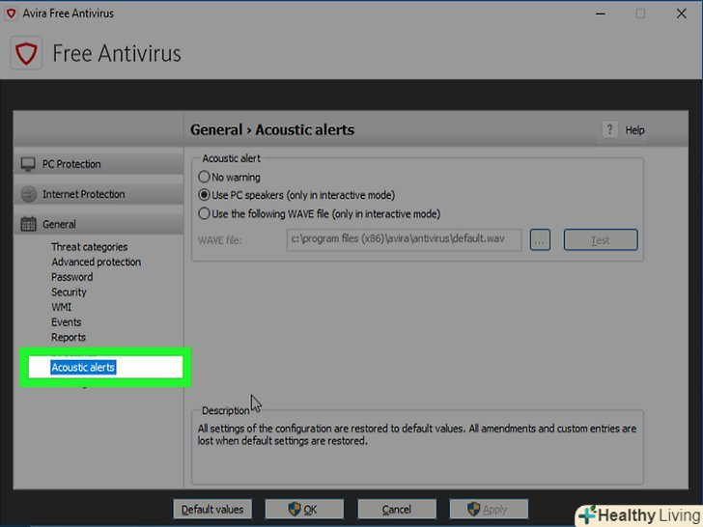Viewport: 703px width, 527px height.
Task: Expand the Internet Protection section
Action: [x=98, y=194]
